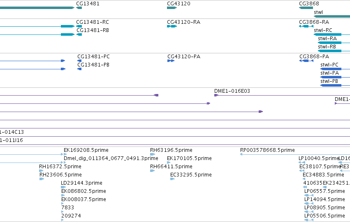
Task: Select the CG3868-RA transcript glyph
Action: 306,26
